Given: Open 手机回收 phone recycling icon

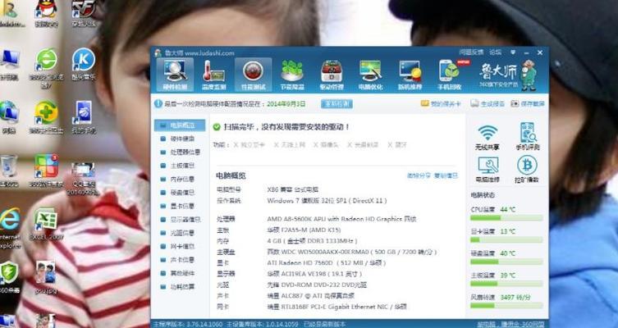Looking at the screenshot, I should coord(449,75).
